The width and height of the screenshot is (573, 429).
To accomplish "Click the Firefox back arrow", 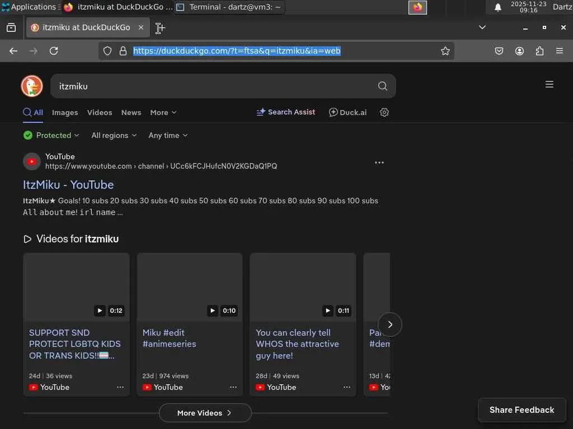I will click(x=13, y=51).
